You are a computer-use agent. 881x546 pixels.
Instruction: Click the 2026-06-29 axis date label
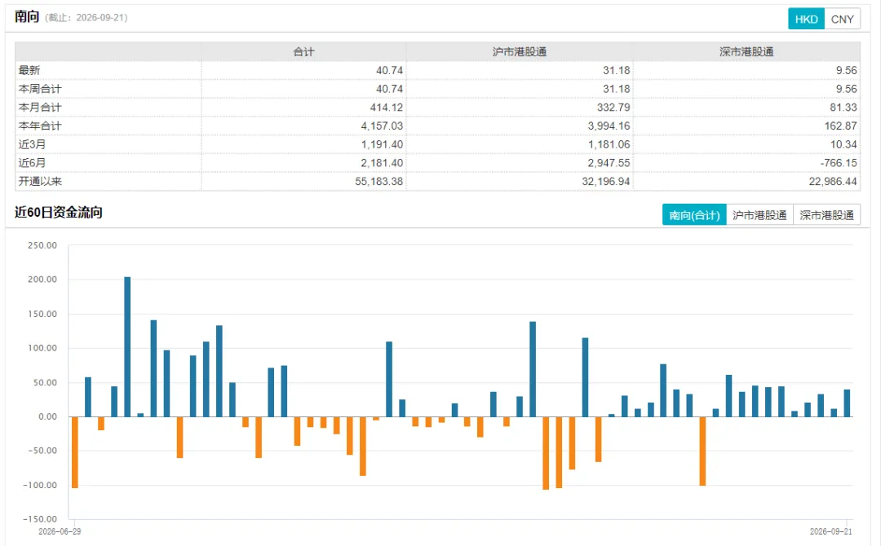(x=60, y=531)
